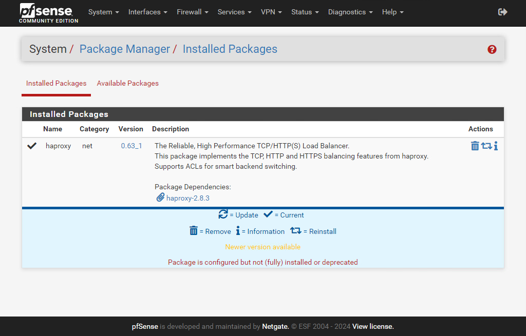Click the Reinstall legend icon

coord(295,230)
